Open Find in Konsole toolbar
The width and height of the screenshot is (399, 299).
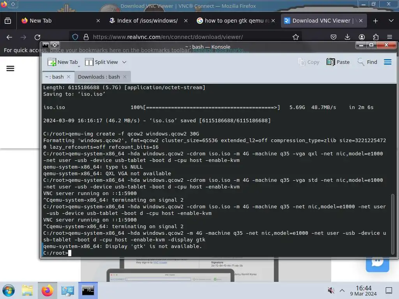point(367,62)
